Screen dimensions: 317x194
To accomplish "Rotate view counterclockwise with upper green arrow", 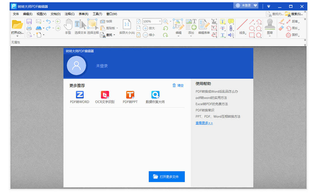I will click(166, 28).
